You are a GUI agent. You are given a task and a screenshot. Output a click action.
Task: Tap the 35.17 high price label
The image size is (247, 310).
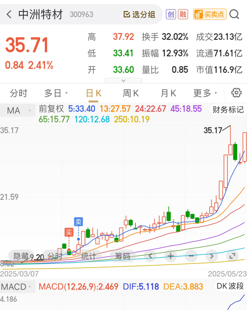tap(213, 130)
